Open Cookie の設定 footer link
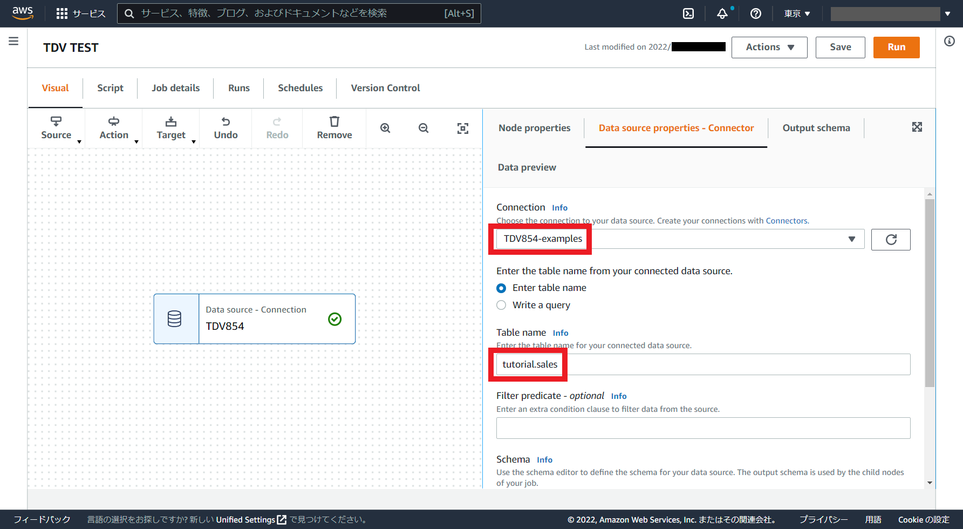Image resolution: width=963 pixels, height=529 pixels. (924, 520)
